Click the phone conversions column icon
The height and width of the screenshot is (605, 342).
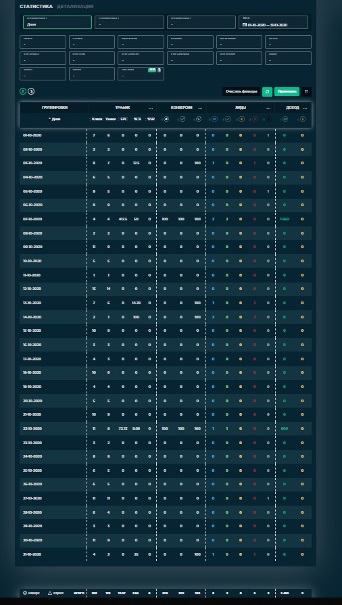pos(199,119)
